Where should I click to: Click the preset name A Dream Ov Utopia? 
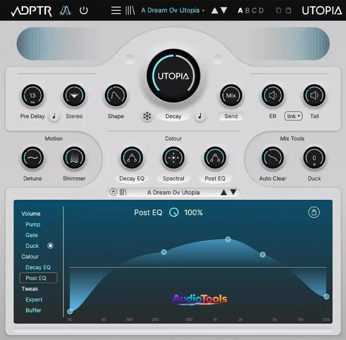click(171, 10)
